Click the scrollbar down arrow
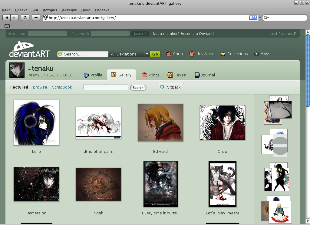The image size is (310, 225). [308, 221]
